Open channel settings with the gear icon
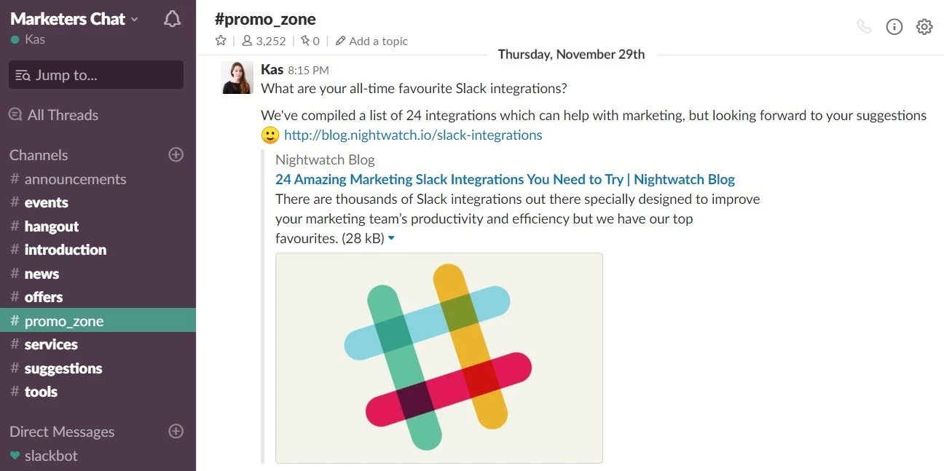The width and height of the screenshot is (944, 471). pos(924,26)
